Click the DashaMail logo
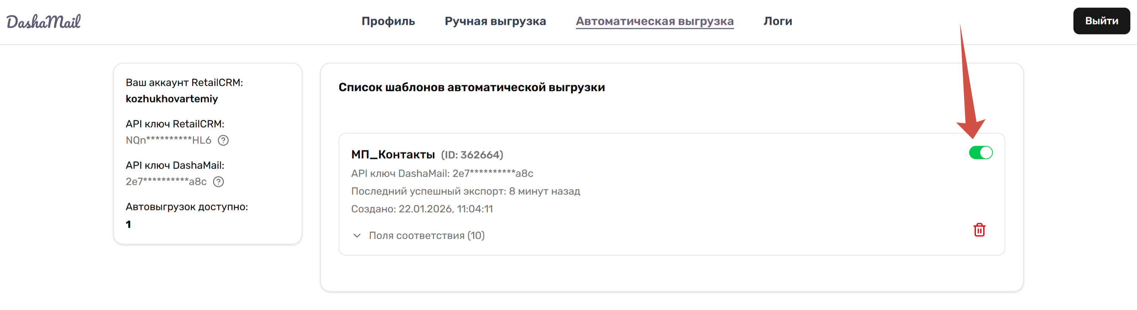The image size is (1137, 310). 43,21
